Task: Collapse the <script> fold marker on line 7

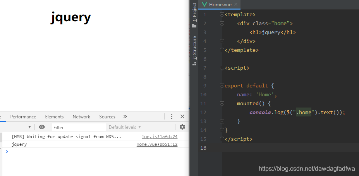Action: [x=222, y=68]
